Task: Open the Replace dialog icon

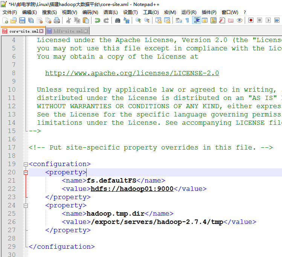Action: 127,20
